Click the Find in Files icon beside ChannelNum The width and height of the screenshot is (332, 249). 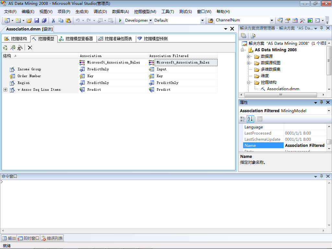(x=210, y=20)
